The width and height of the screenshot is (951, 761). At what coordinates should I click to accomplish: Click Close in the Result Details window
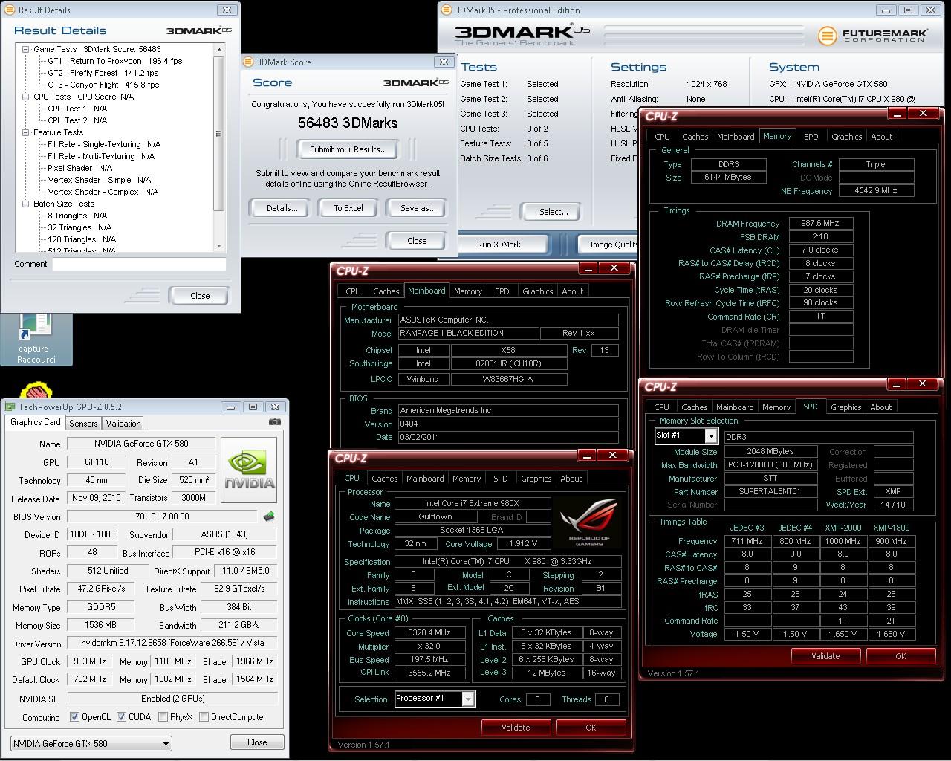(x=200, y=296)
